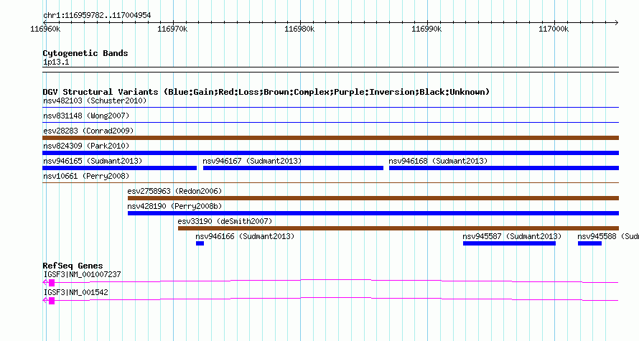Select the Cytogenetic Bands track title
The width and height of the screenshot is (639, 341).
85,53
